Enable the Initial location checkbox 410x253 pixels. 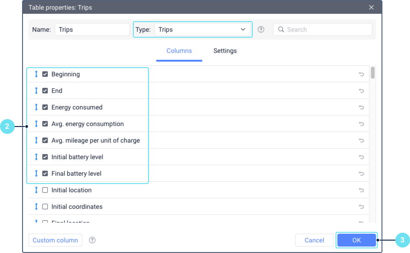coord(45,190)
